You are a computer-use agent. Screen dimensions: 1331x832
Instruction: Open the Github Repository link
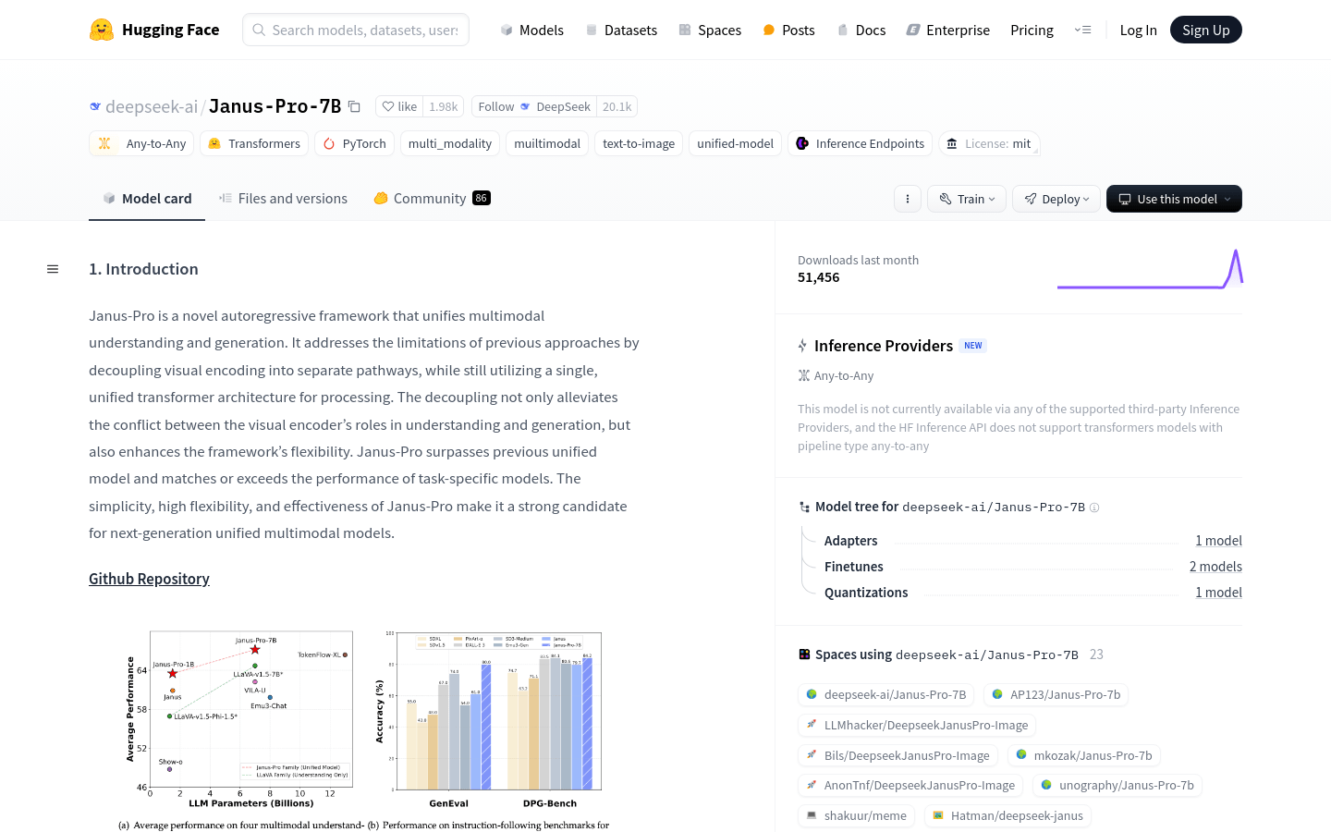tap(149, 579)
